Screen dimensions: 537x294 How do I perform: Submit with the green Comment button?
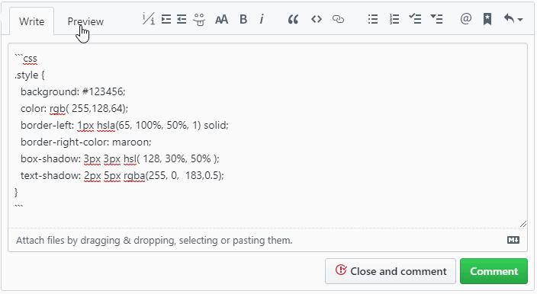[x=494, y=271]
